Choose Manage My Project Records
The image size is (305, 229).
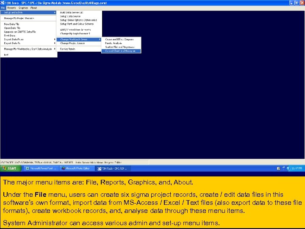click(x=28, y=18)
